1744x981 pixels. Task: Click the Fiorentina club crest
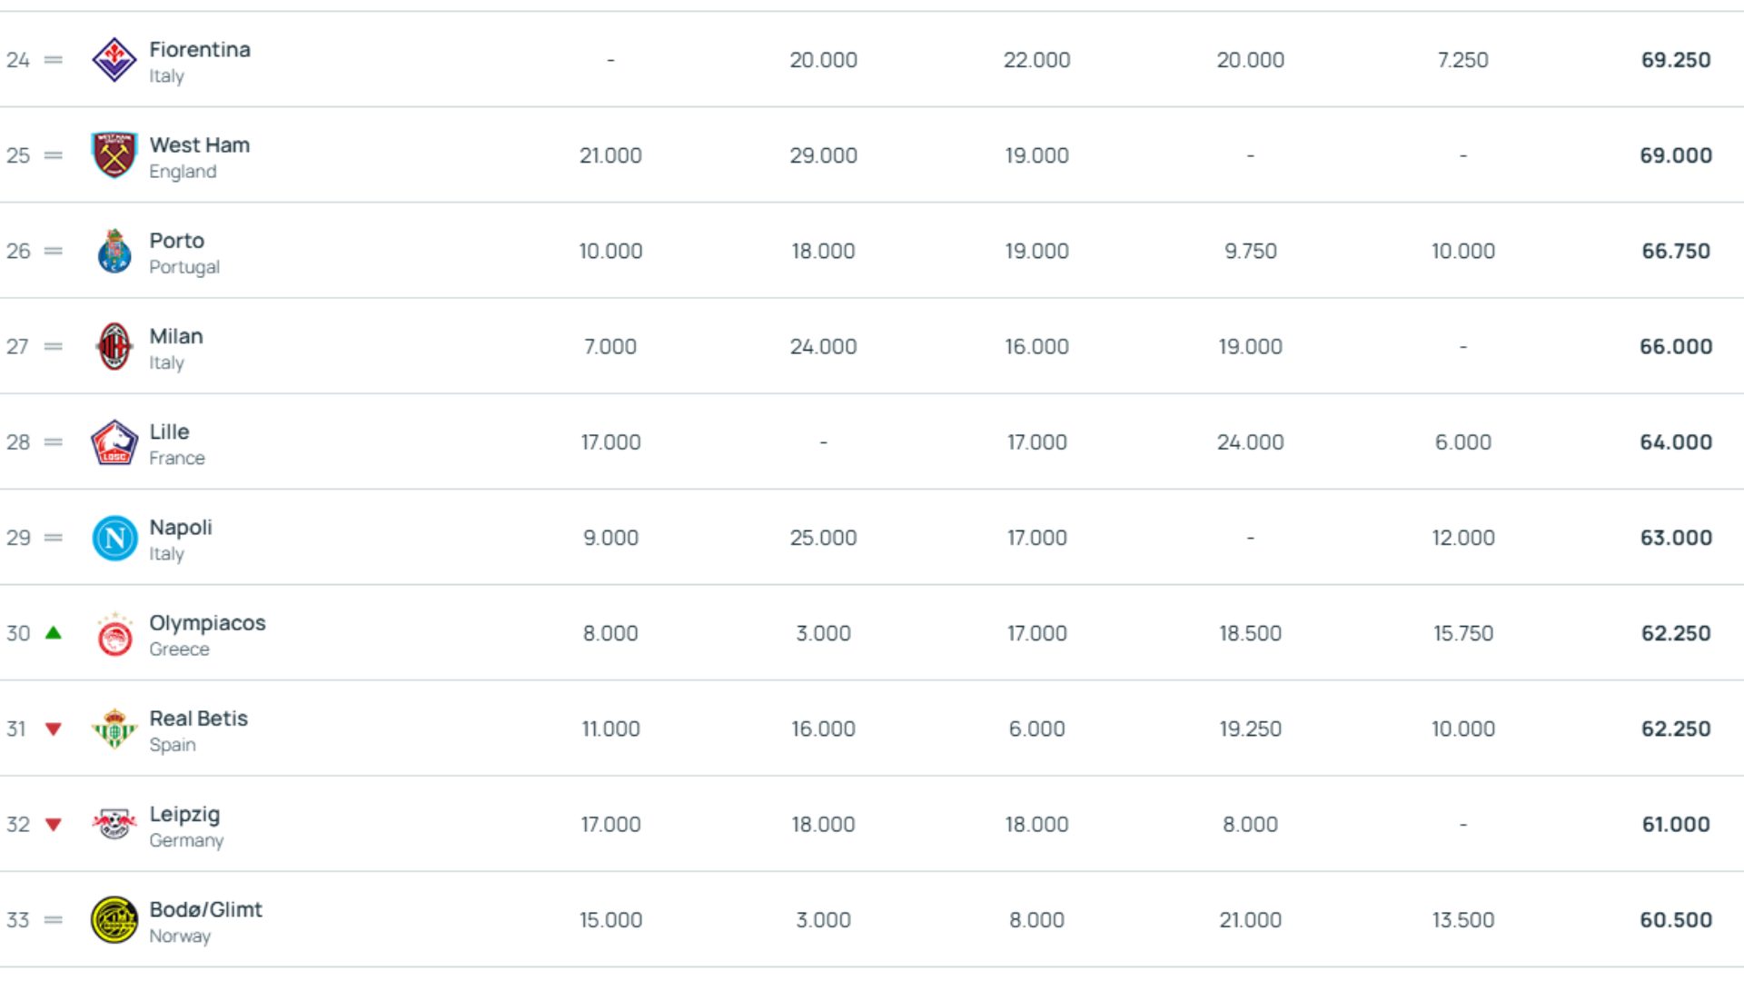point(114,60)
